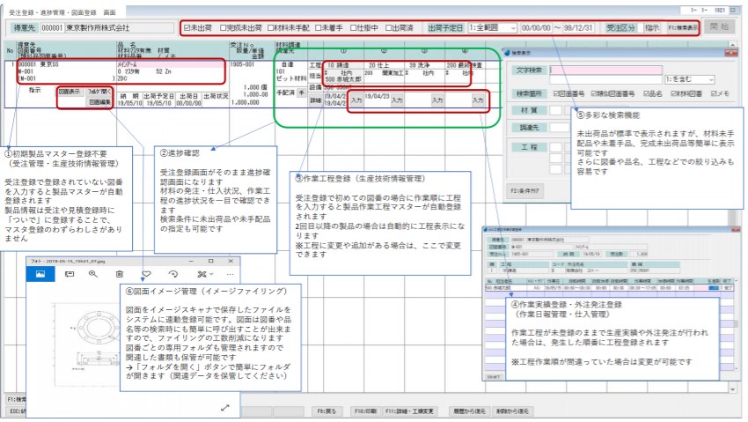
Task: Click the fullscreen diagonal arrow icon in photo viewer
Action: [x=225, y=407]
